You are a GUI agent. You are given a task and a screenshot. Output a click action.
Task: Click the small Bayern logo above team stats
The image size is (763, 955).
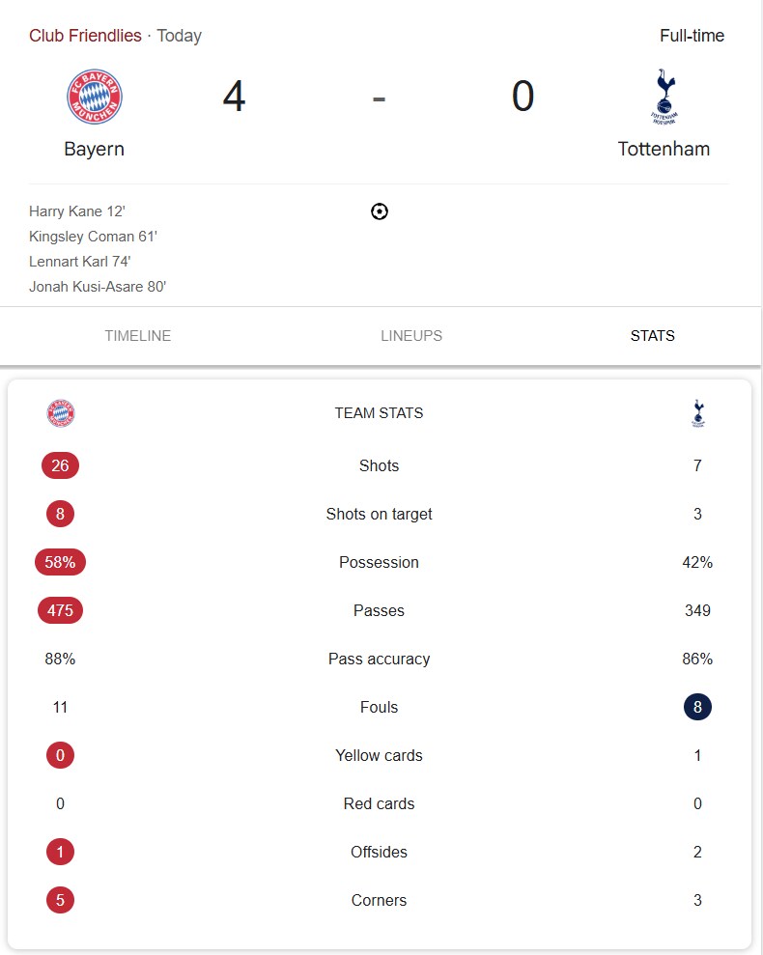click(x=60, y=412)
